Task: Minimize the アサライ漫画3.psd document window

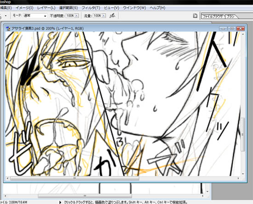Action: coord(223,29)
